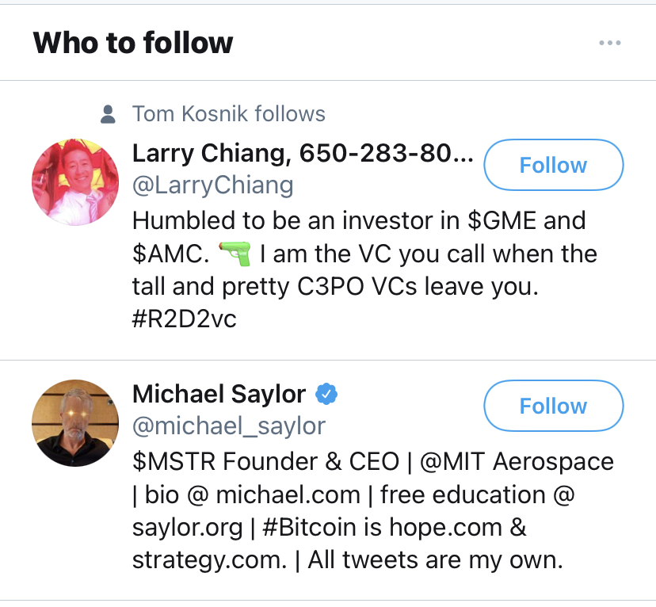Click Michael Saylor's blue verified badge
656x607 pixels.
coord(326,393)
